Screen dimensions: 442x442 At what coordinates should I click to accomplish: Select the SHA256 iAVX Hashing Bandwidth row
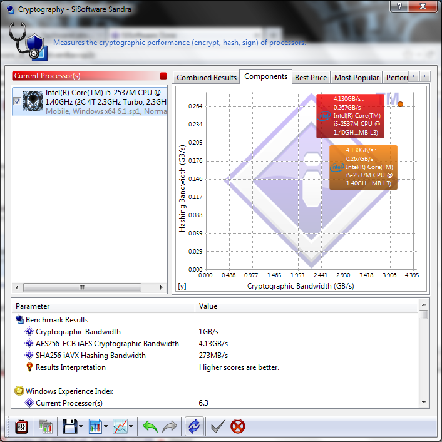coord(215,355)
